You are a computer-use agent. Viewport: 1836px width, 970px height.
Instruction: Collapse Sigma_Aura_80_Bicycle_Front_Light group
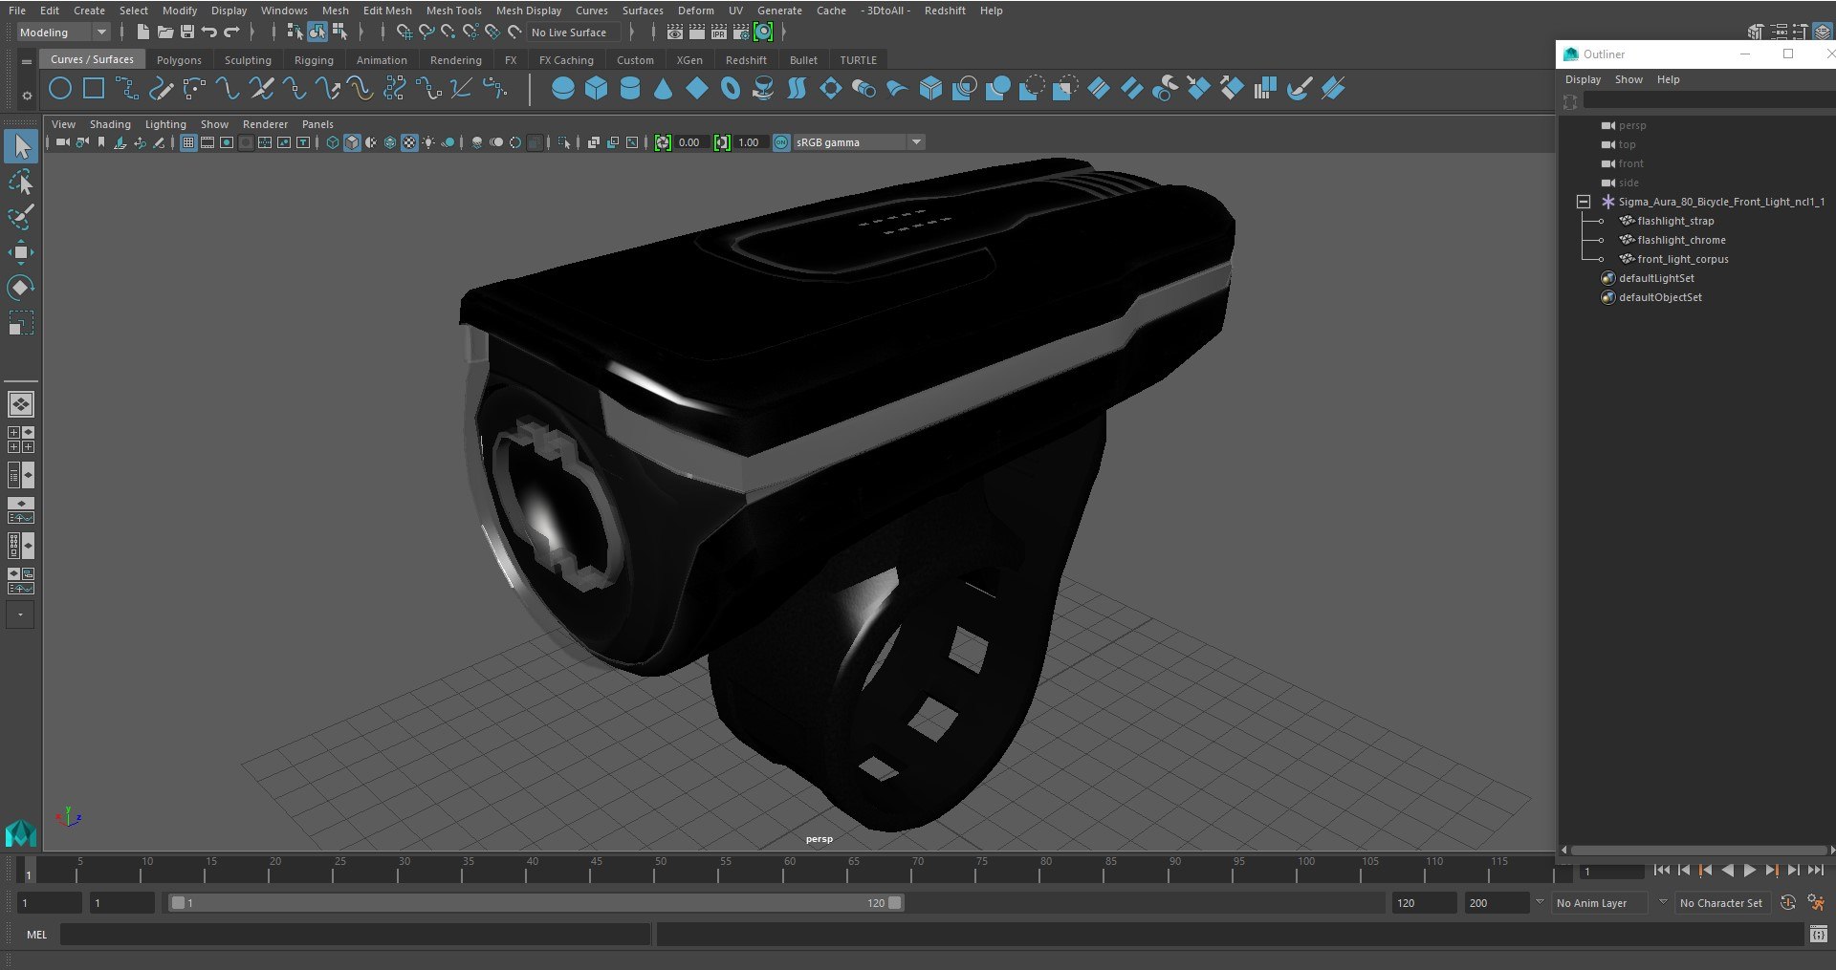pos(1584,202)
